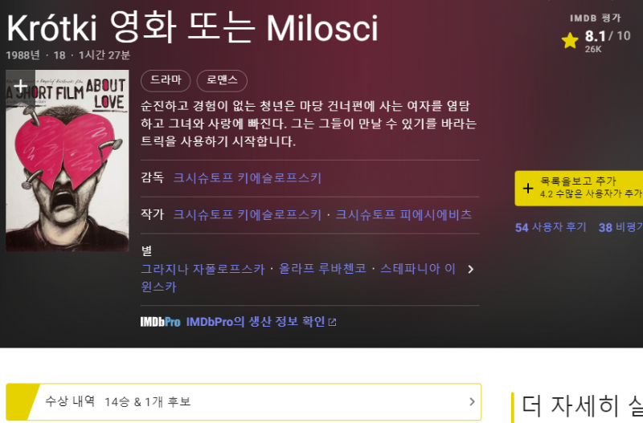Open the A Short Film About Love poster

pyautogui.click(x=68, y=161)
